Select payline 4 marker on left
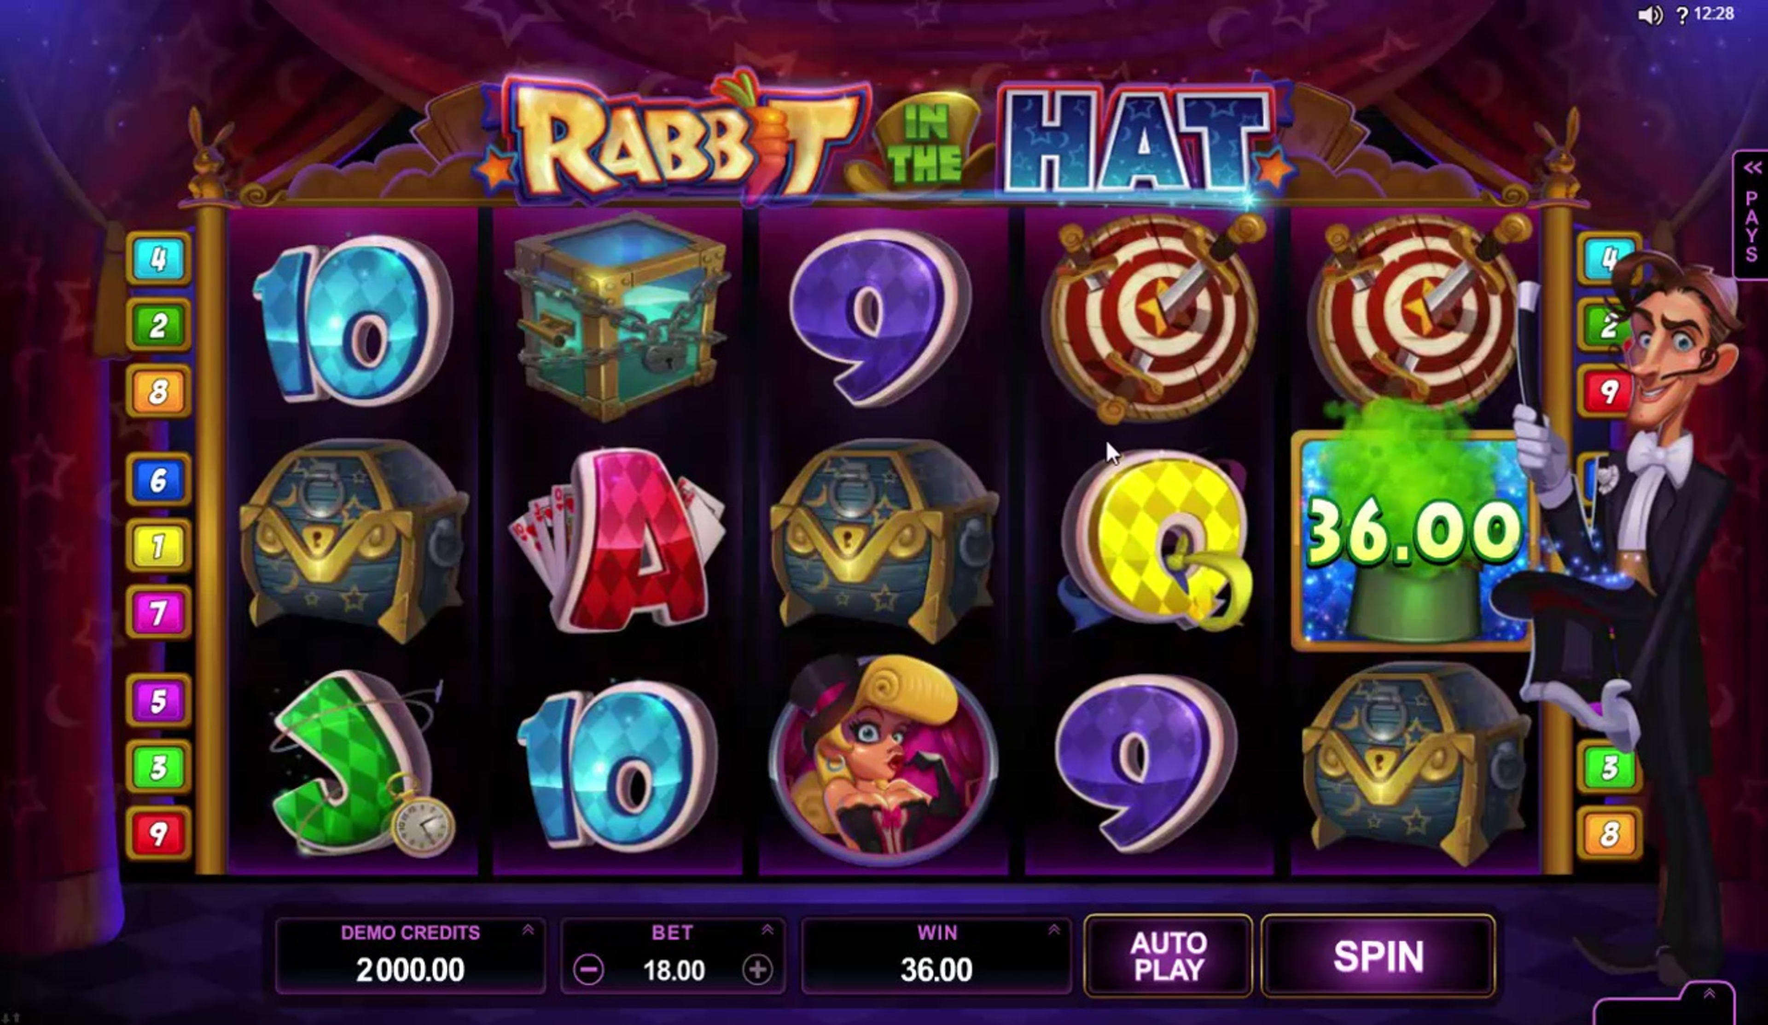 (158, 259)
